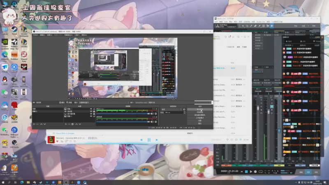329x185 pixels.
Task: Open 文件 menu in OBS
Action: pos(35,35)
